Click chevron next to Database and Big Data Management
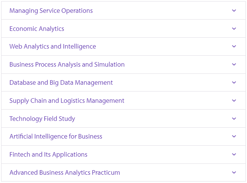This screenshot has width=247, height=183. pyautogui.click(x=234, y=82)
